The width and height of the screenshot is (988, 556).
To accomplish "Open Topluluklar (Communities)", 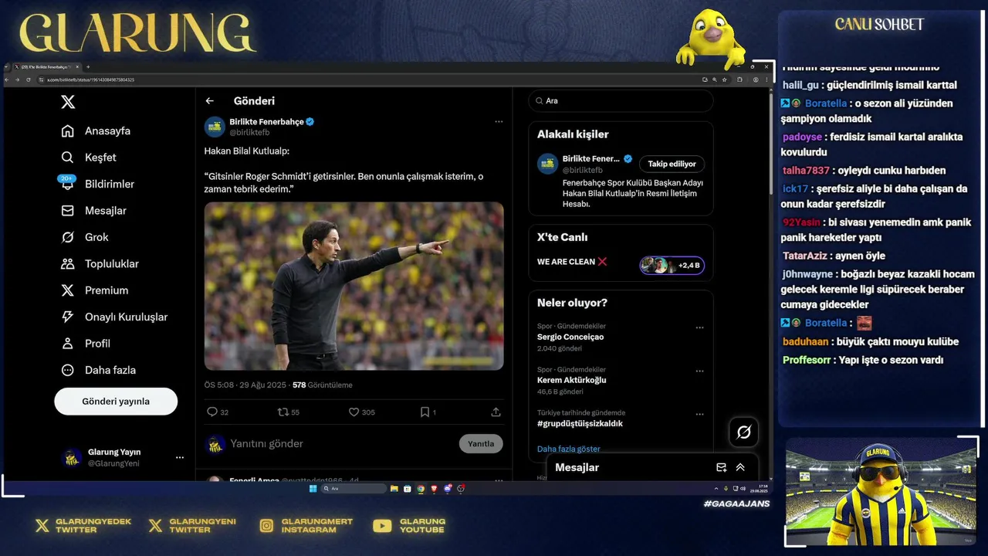I will 100,263.
